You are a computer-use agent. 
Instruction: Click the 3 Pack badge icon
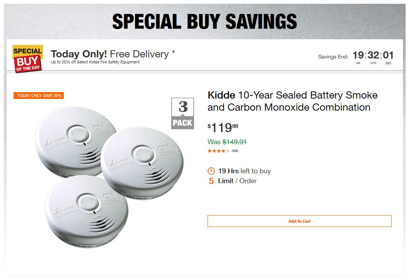point(183,113)
